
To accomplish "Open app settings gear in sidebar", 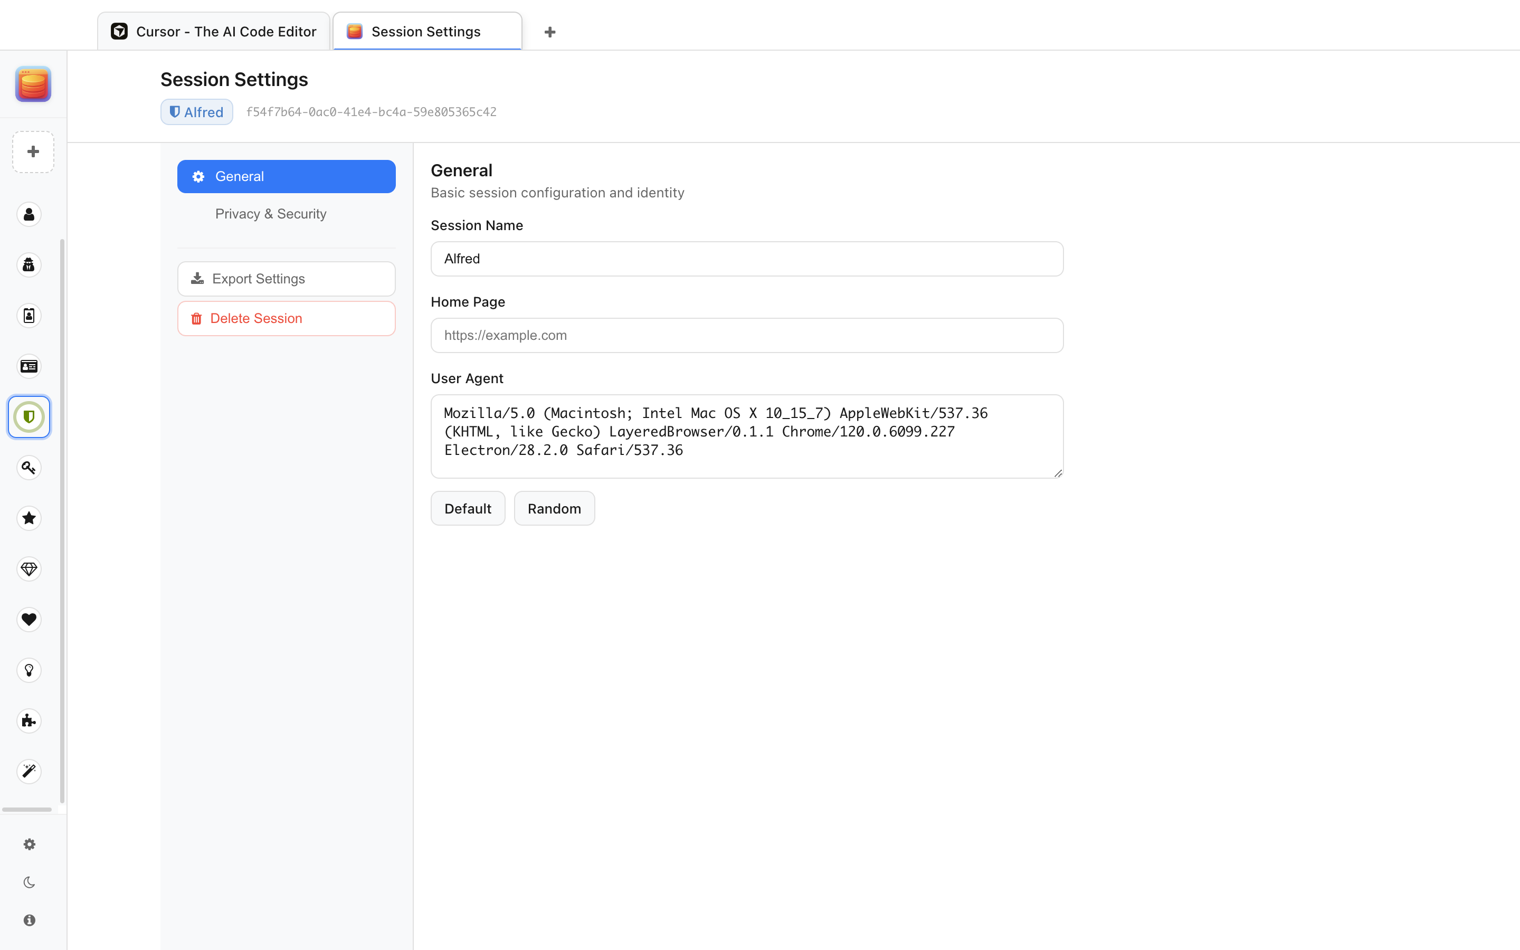I will pyautogui.click(x=29, y=844).
